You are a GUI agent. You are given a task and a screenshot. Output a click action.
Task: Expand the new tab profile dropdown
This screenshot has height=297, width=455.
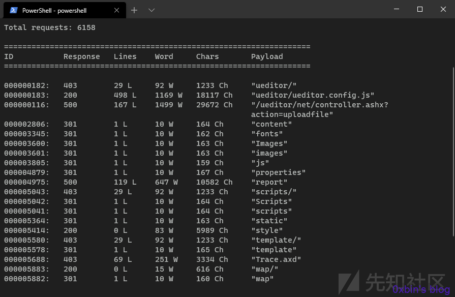click(151, 11)
